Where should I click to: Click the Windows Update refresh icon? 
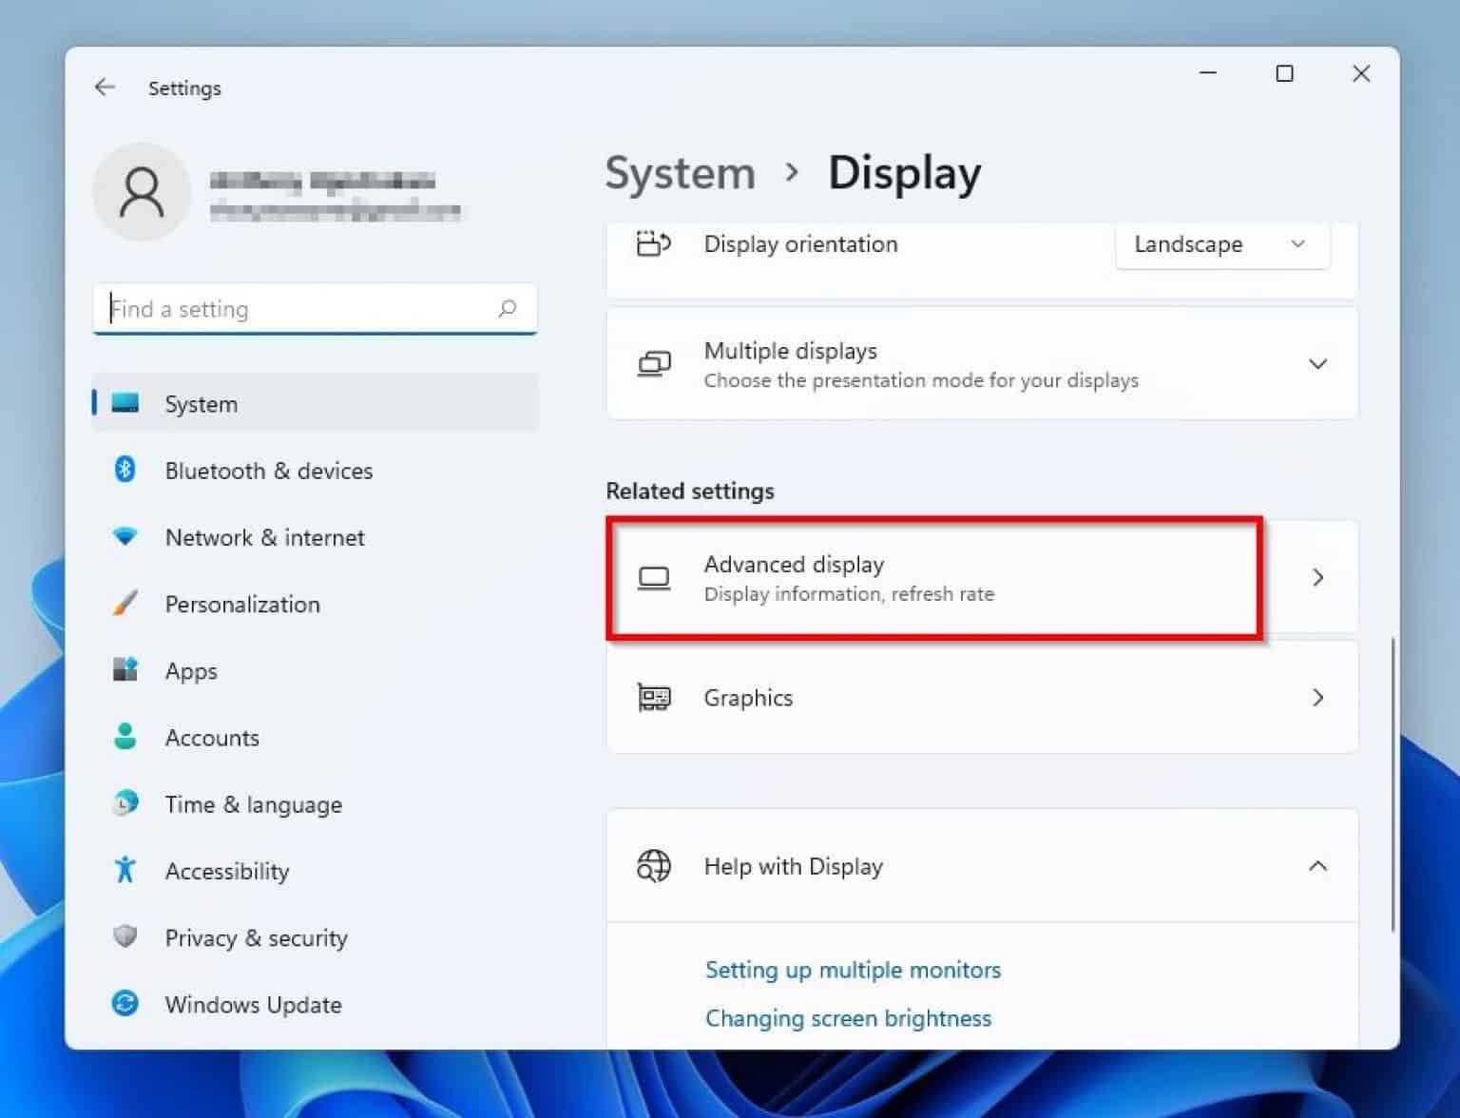(x=125, y=1003)
